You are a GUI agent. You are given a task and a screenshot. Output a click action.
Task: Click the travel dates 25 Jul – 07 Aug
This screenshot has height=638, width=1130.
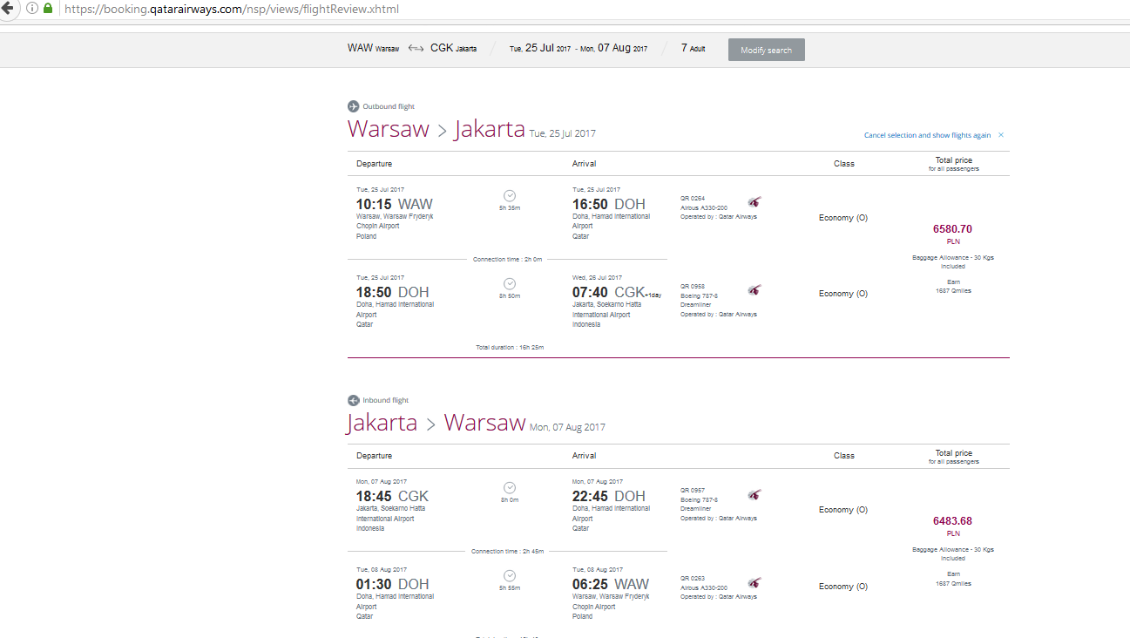[579, 48]
